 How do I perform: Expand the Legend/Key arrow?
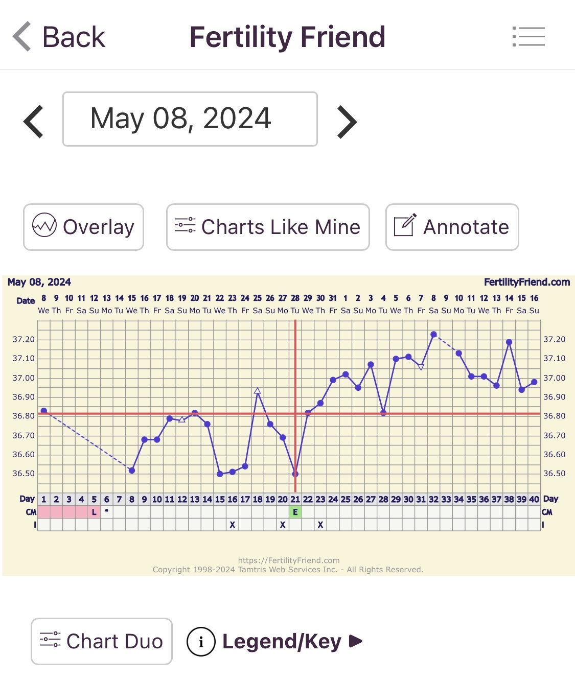click(x=356, y=641)
